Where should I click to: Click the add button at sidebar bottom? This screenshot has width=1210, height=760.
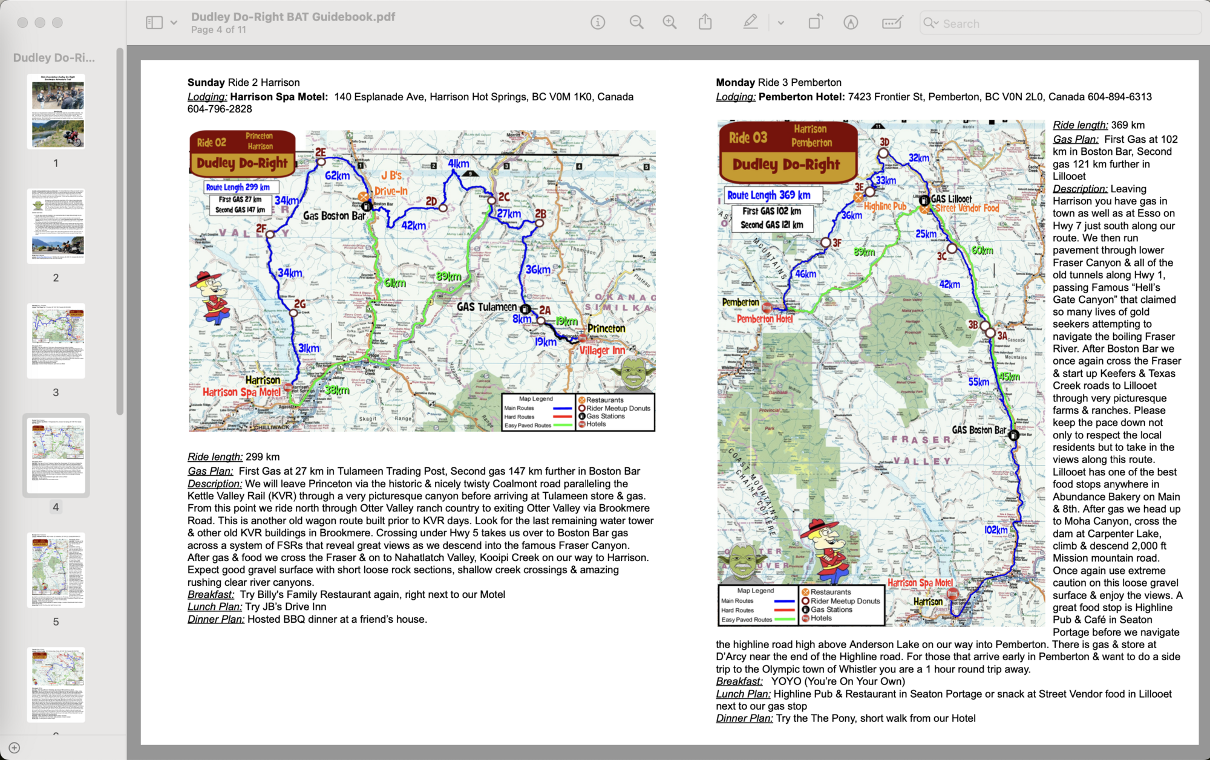pos(15,748)
